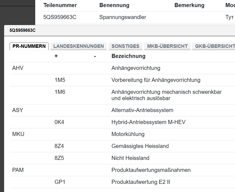Click Gemässigtes Heissland description
Image resolution: width=235 pixels, height=192 pixels.
coord(140,146)
